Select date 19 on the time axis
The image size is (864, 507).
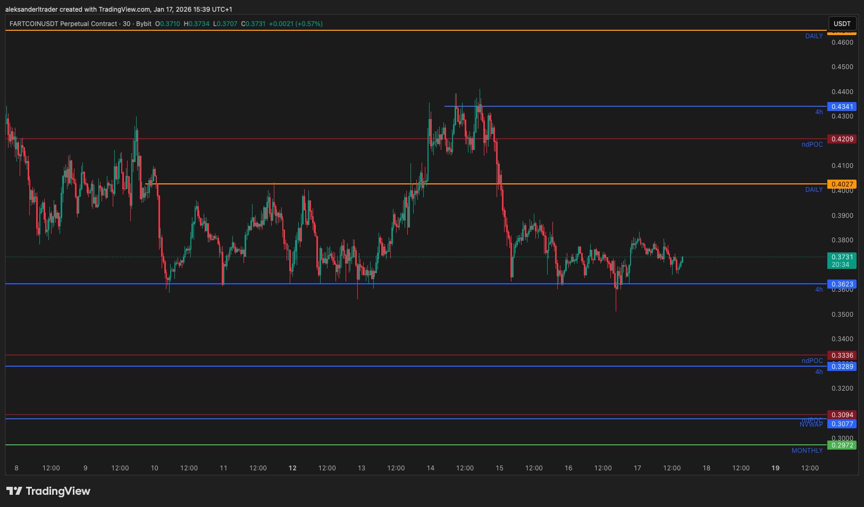click(x=775, y=468)
